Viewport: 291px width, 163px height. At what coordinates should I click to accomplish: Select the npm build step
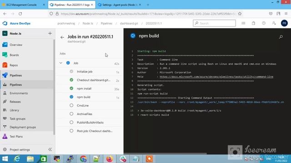click(90, 97)
